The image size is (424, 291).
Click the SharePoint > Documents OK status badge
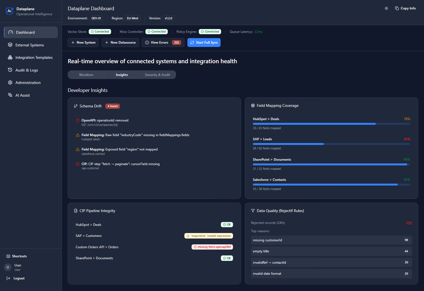[227, 258]
